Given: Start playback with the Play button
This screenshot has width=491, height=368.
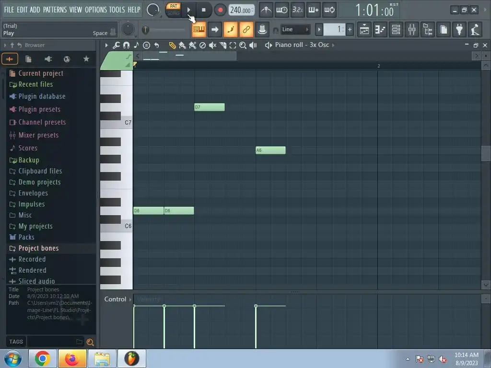Looking at the screenshot, I should [189, 10].
